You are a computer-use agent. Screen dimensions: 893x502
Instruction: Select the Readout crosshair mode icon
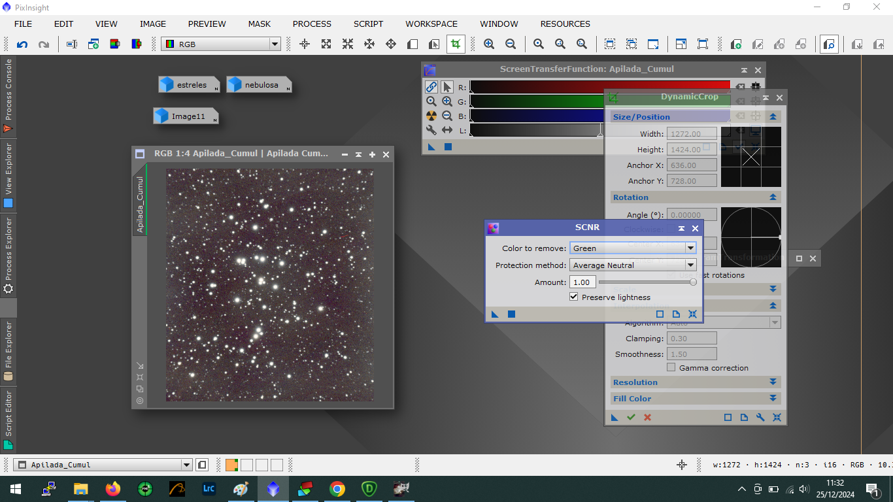click(x=305, y=44)
